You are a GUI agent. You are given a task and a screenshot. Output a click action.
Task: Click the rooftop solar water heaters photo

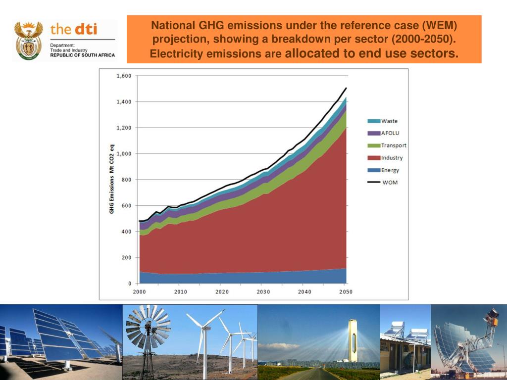[x=406, y=342]
